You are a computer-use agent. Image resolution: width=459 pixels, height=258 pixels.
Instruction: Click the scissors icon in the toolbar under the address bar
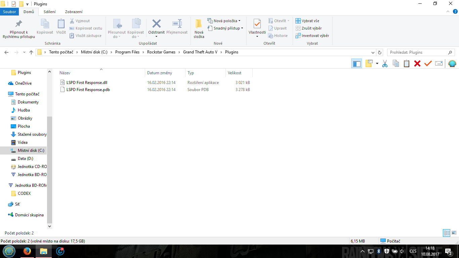pyautogui.click(x=385, y=63)
